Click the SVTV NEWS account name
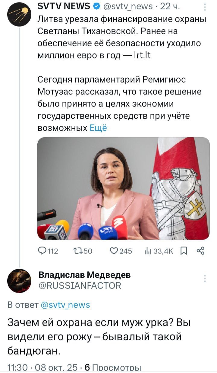 [64, 6]
